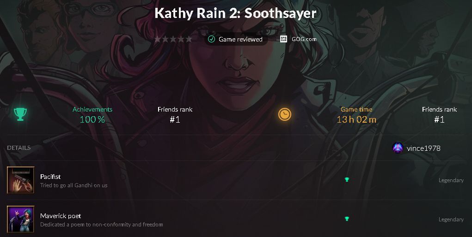Screen dimensions: 472x237
Task: Click the achievements Friends rank #1
Action: (x=175, y=115)
